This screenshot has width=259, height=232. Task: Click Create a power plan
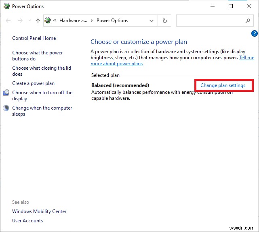[34, 83]
